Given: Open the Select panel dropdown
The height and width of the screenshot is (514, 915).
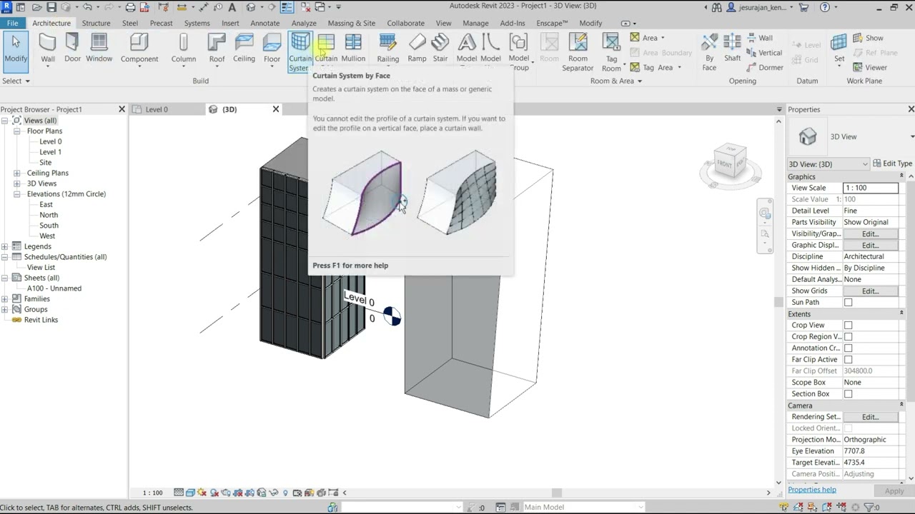Looking at the screenshot, I should pyautogui.click(x=16, y=81).
